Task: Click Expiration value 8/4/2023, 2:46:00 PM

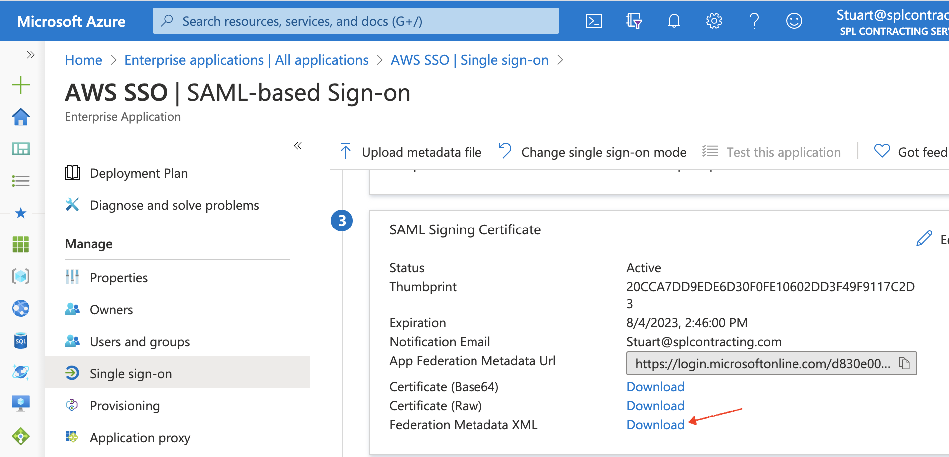Action: click(x=687, y=323)
